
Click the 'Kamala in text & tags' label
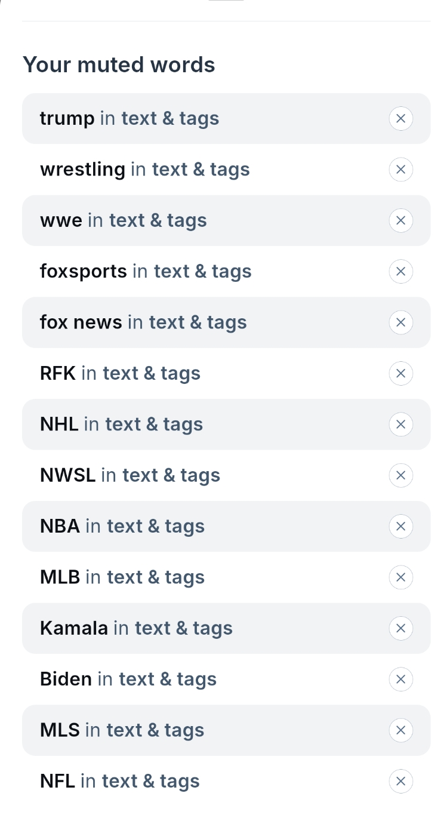(136, 628)
